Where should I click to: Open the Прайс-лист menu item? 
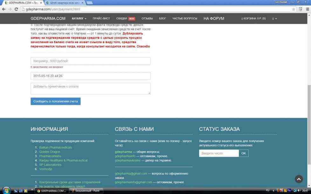click(101, 18)
